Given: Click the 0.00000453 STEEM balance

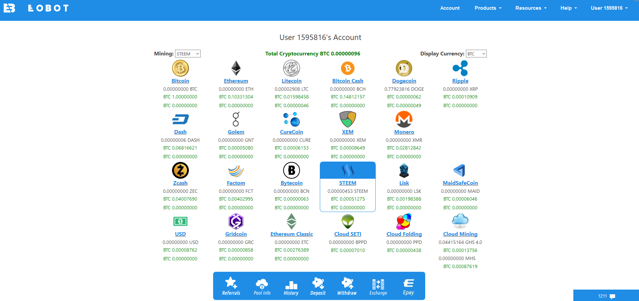Looking at the screenshot, I should [x=348, y=191].
